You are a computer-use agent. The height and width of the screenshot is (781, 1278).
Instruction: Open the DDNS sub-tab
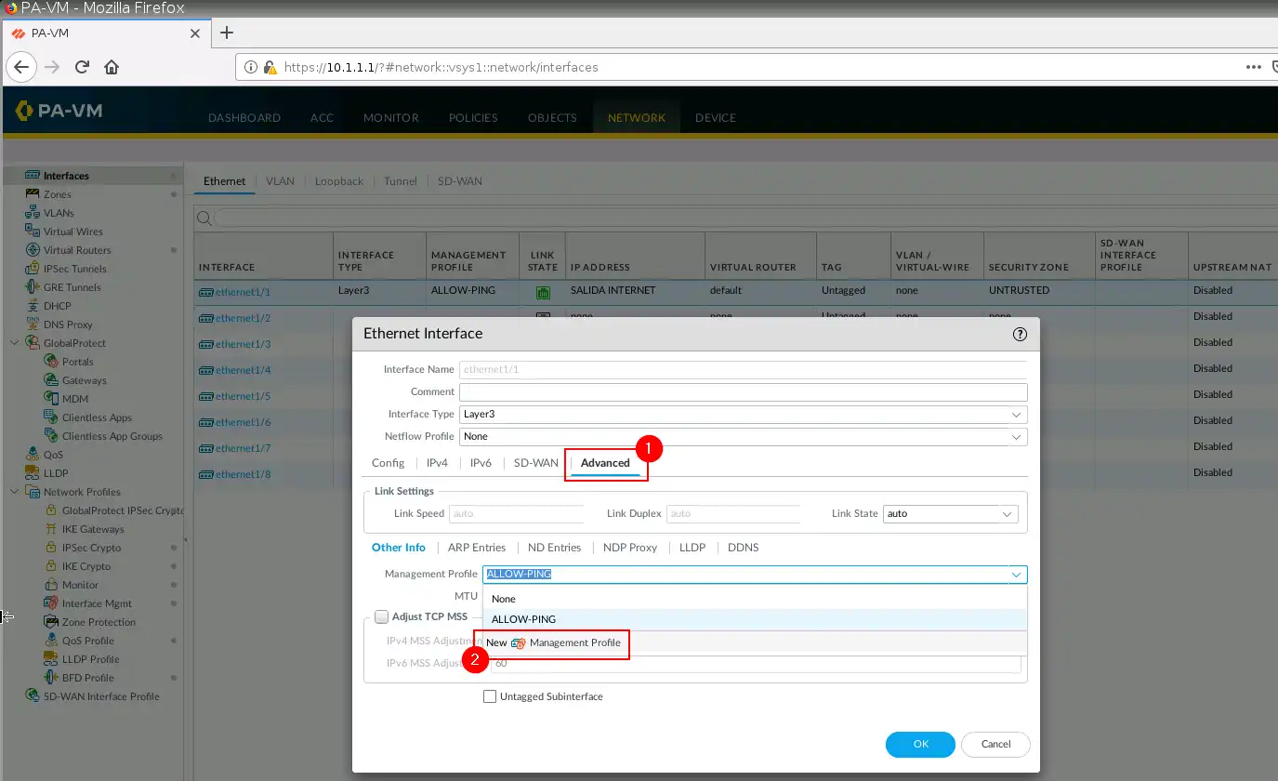pyautogui.click(x=743, y=548)
